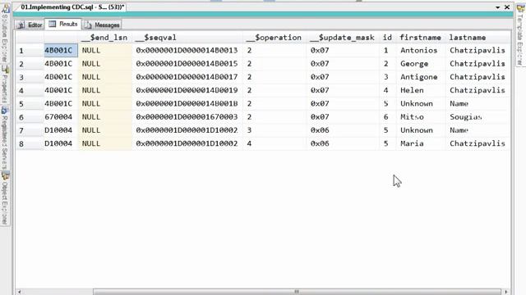526x295 pixels.
Task: Open the Properties side panel
Action: click(x=5, y=84)
